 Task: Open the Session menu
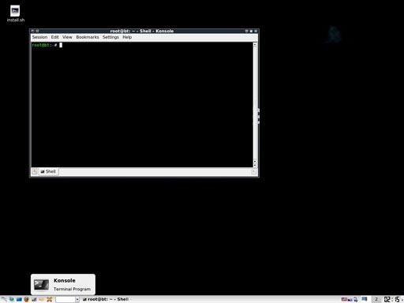(x=39, y=37)
